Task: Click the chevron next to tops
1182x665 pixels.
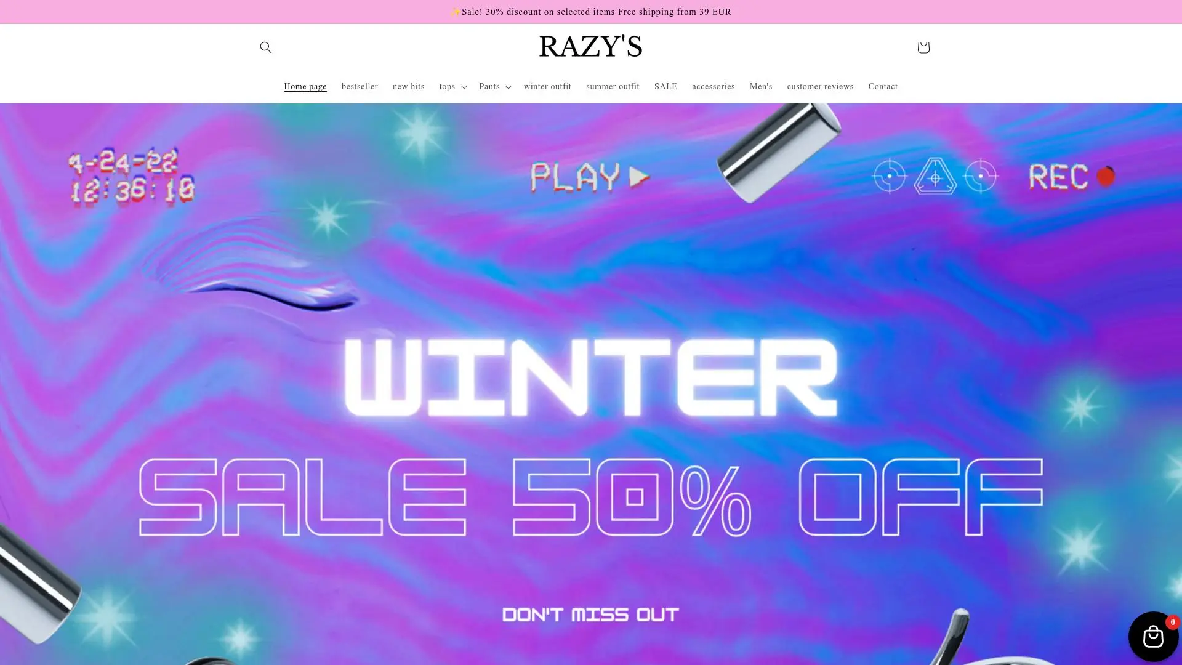Action: point(464,87)
